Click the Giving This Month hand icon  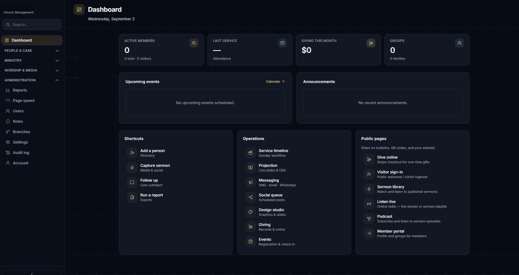(371, 43)
